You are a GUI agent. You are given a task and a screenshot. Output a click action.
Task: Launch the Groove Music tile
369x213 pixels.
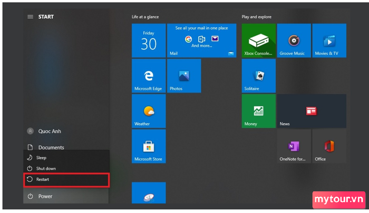(294, 40)
